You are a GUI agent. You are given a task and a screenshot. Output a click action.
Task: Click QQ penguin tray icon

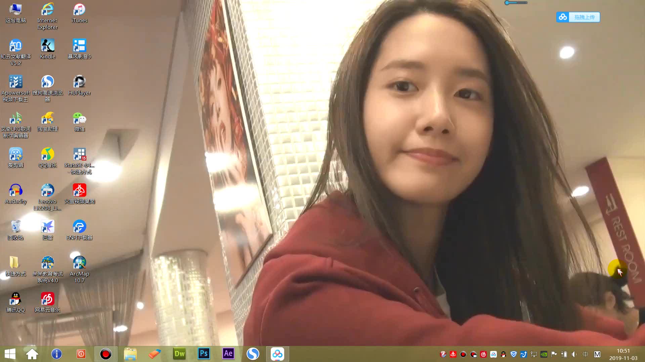pyautogui.click(x=504, y=354)
